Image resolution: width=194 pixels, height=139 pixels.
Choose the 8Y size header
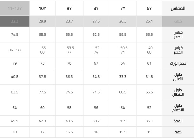(x=96, y=8)
